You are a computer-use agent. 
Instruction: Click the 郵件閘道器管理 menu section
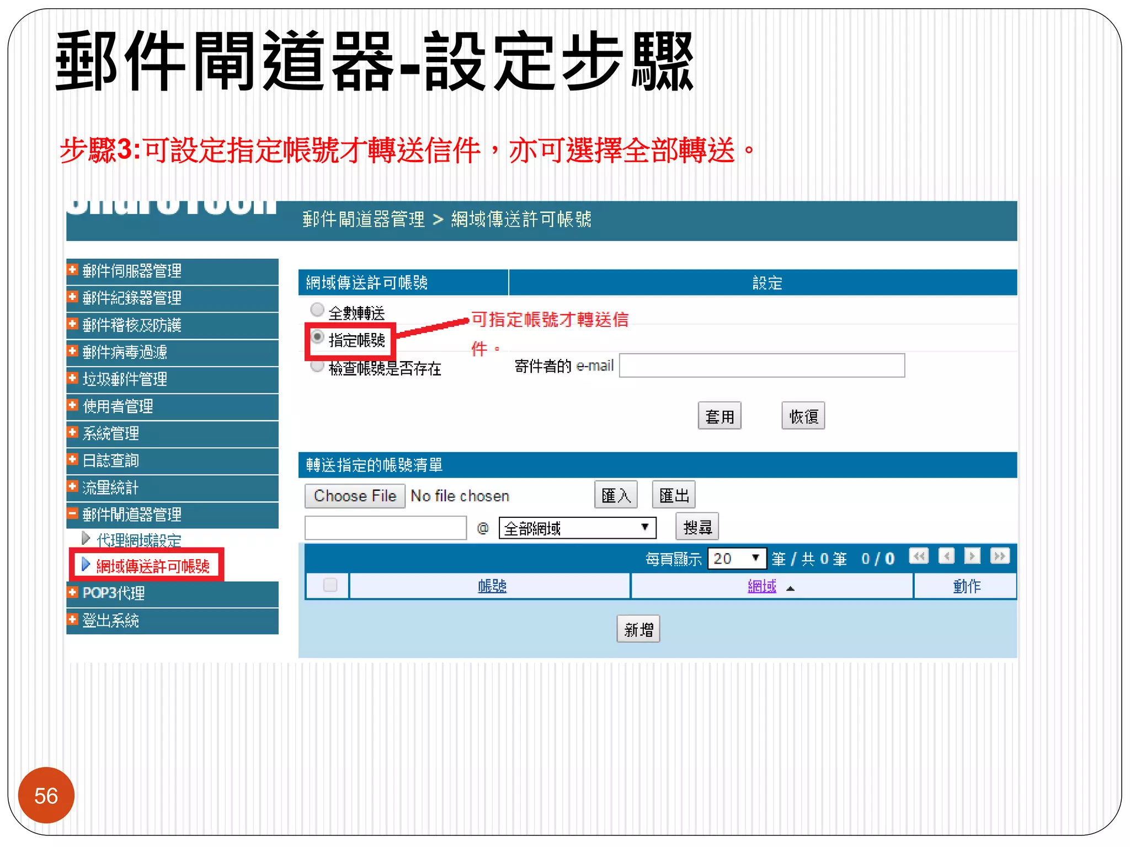pos(172,514)
